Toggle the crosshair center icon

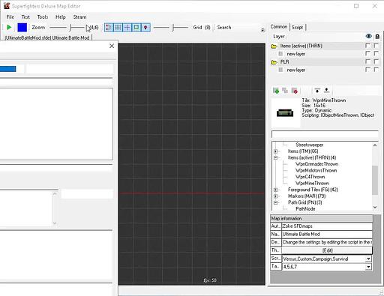pos(127,27)
